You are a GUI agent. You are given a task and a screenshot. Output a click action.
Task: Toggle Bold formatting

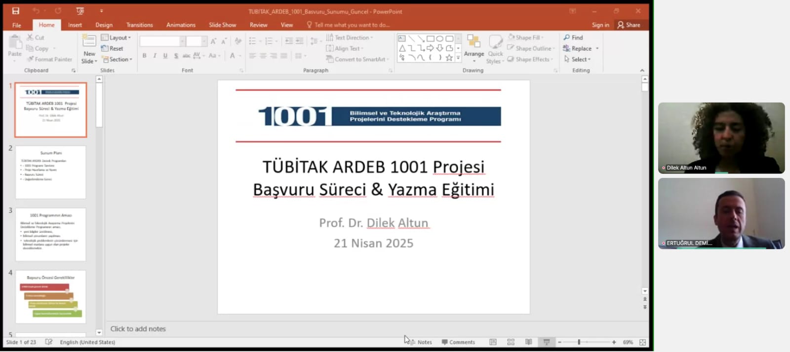[x=144, y=56]
